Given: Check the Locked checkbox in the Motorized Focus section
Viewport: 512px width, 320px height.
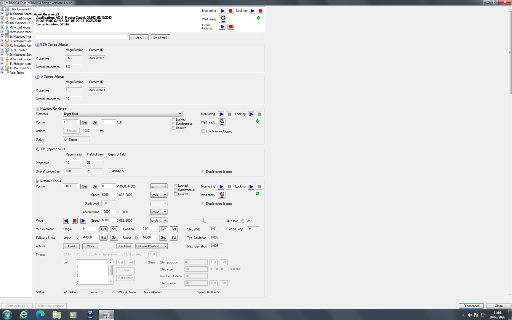Looking at the screenshot, I should pos(176,185).
